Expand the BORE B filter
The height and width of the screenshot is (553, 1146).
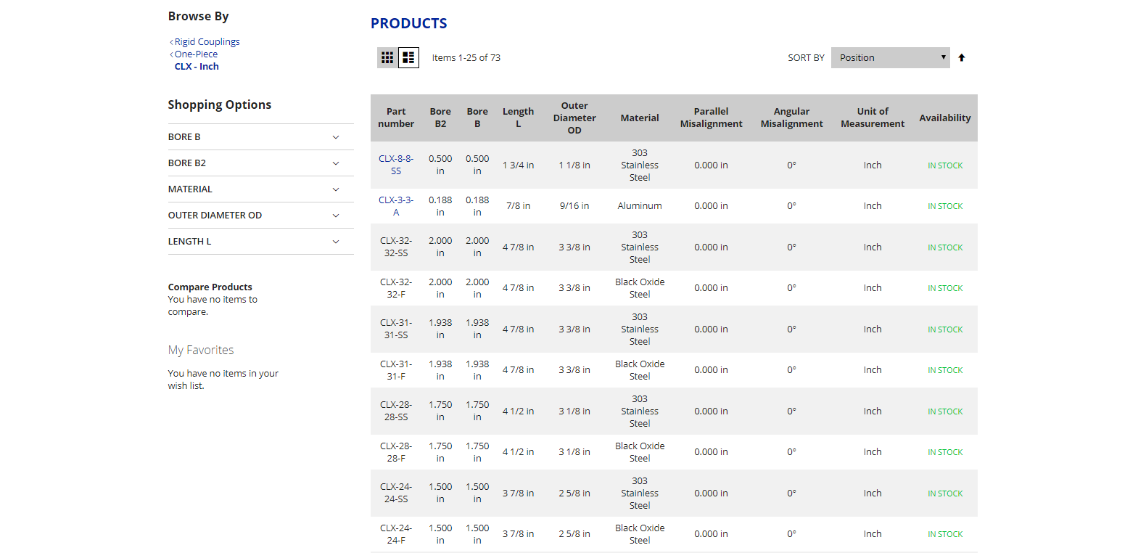tap(261, 137)
